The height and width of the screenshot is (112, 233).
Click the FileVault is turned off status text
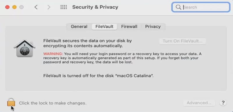point(98,76)
